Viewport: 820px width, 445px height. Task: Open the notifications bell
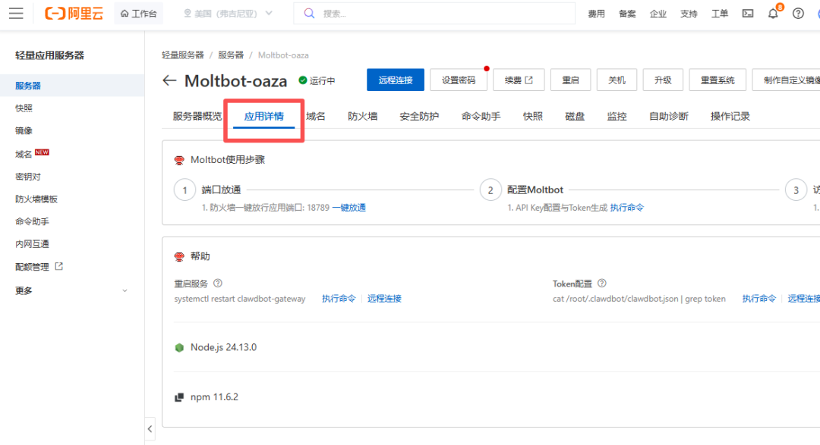pyautogui.click(x=773, y=14)
